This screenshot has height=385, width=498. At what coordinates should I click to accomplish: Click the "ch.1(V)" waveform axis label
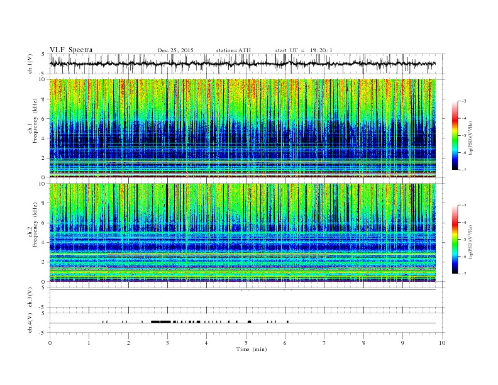click(x=30, y=64)
